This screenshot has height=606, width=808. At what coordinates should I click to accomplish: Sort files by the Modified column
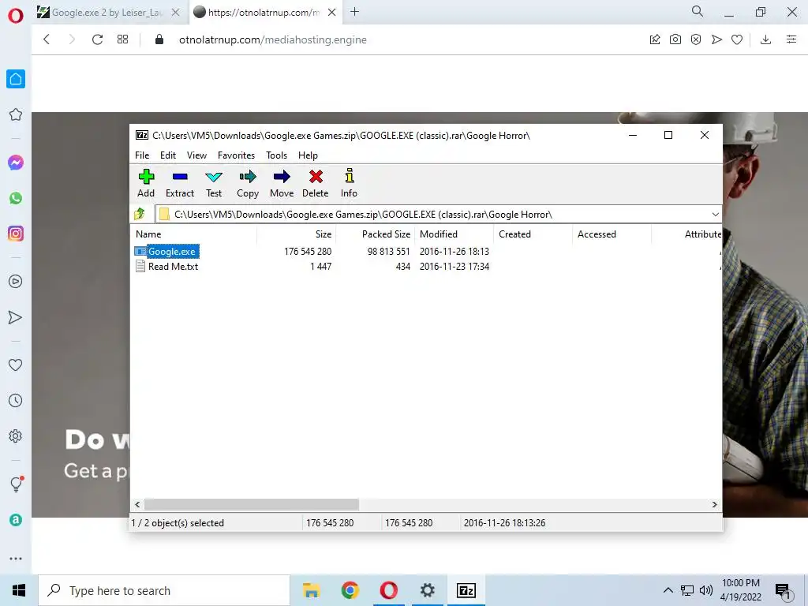(454, 234)
